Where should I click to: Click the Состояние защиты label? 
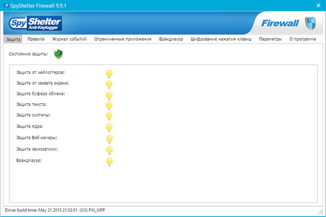[28, 54]
